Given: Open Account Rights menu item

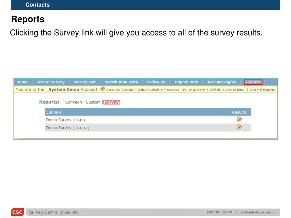Looking at the screenshot, I should click(x=222, y=82).
